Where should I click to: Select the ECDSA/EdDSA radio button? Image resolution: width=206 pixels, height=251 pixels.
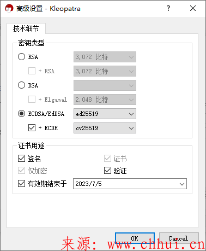tap(21, 114)
